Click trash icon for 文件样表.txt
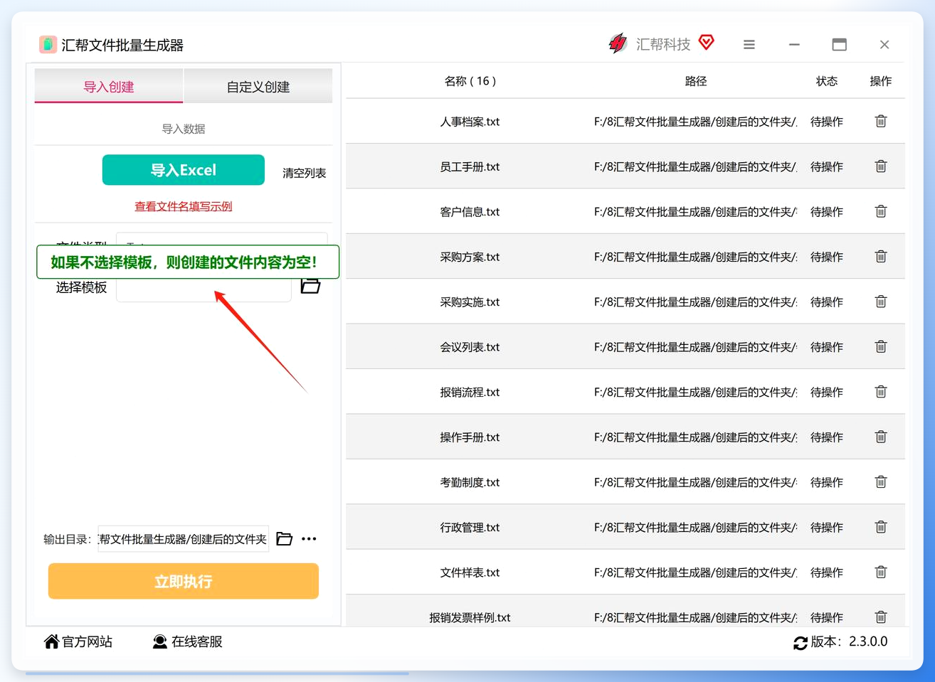This screenshot has height=682, width=935. pos(881,572)
